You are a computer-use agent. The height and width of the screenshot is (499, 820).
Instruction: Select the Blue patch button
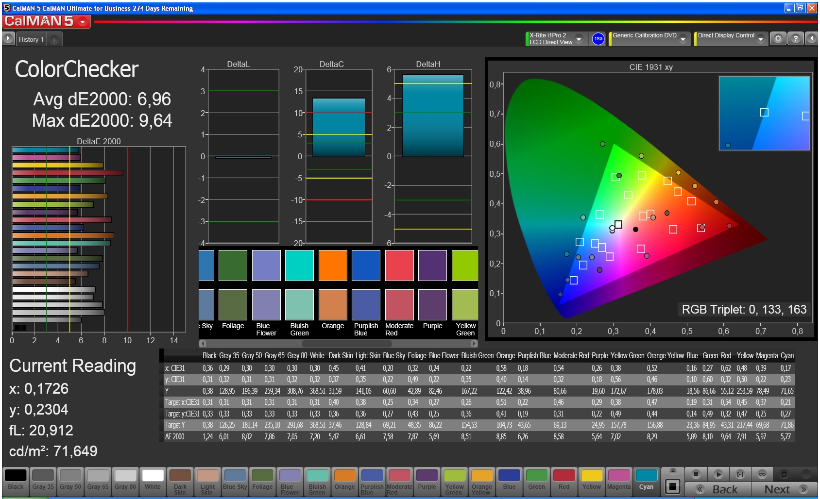[x=509, y=482]
